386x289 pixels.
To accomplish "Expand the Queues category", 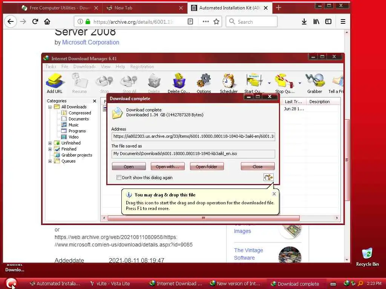I will (50, 161).
